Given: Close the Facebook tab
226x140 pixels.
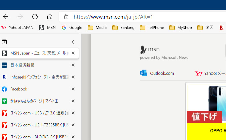Looking at the screenshot, I should pyautogui.click(x=73, y=89).
